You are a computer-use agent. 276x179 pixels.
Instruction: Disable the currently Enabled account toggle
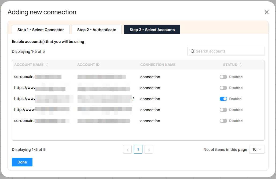(x=223, y=99)
